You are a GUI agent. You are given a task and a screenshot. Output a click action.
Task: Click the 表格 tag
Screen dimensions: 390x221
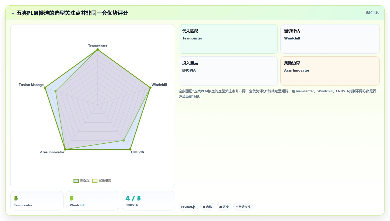click(x=207, y=207)
